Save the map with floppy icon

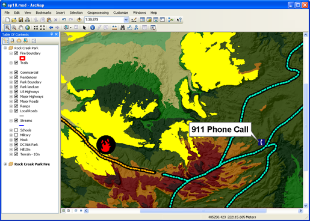point(20,20)
